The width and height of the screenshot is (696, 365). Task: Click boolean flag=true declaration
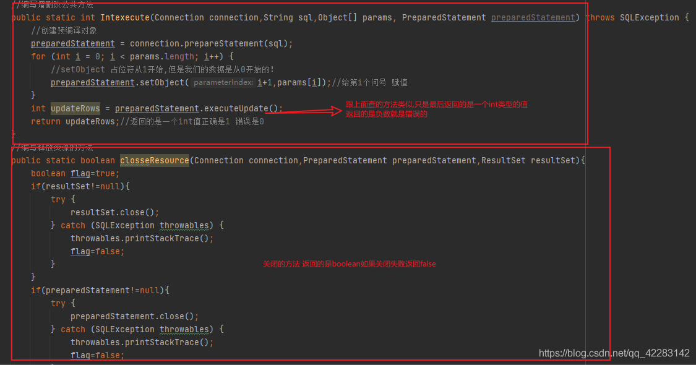click(x=75, y=174)
